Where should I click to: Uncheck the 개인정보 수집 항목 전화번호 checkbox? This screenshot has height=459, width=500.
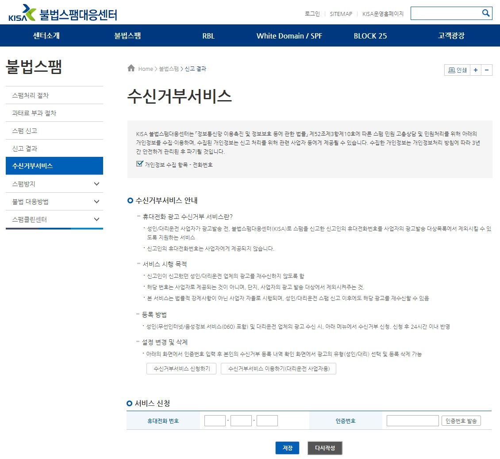coord(139,163)
